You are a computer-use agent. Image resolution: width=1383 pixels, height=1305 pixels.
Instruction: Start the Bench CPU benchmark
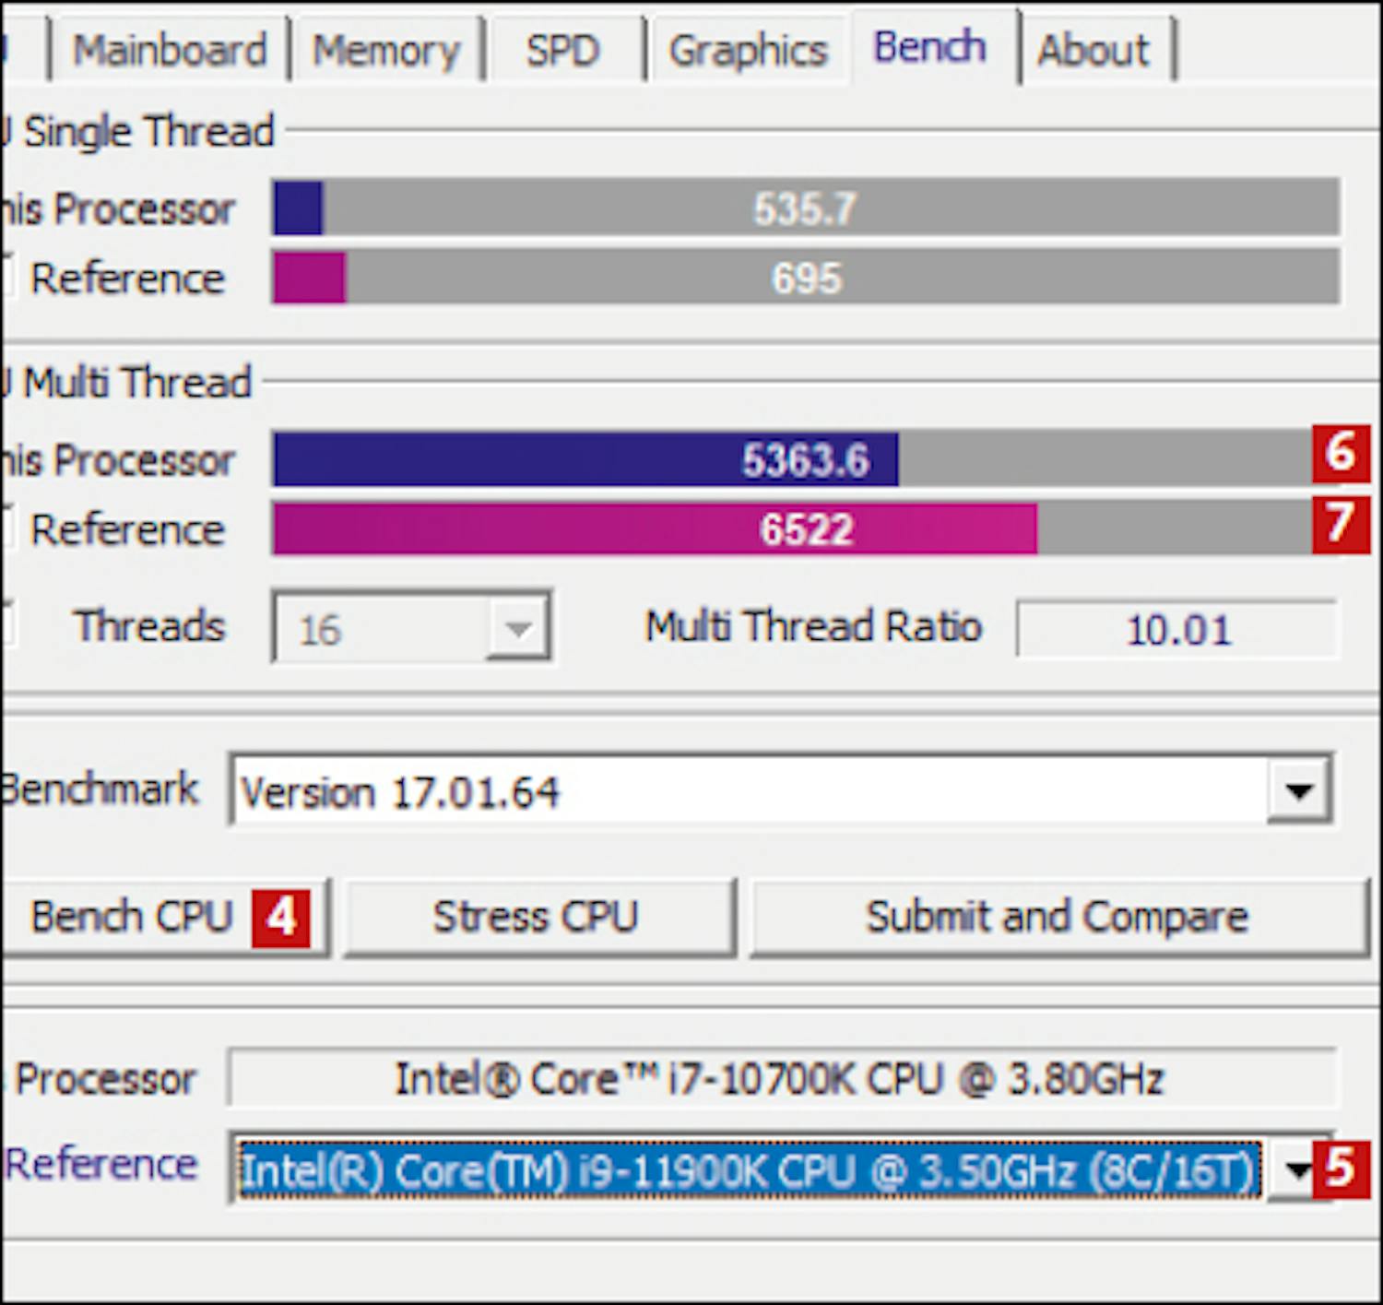(164, 917)
